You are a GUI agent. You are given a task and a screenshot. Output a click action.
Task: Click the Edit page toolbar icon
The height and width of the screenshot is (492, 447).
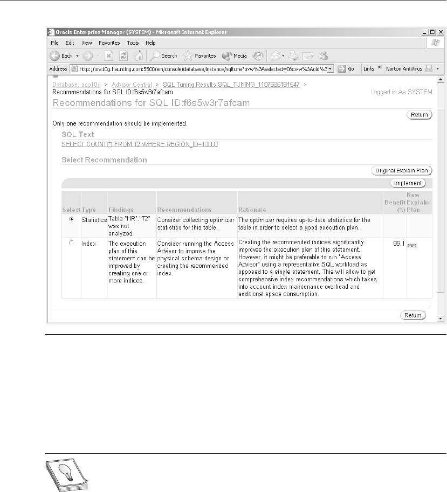(308, 56)
